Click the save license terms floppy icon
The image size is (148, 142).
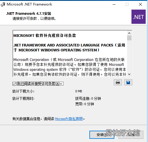(128, 82)
